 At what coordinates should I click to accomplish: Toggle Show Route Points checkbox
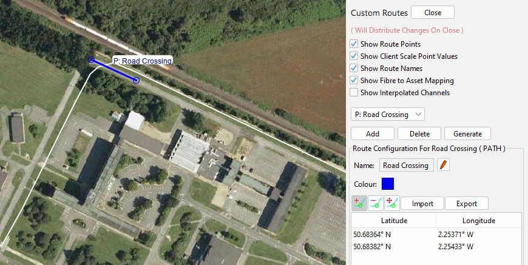pyautogui.click(x=354, y=44)
